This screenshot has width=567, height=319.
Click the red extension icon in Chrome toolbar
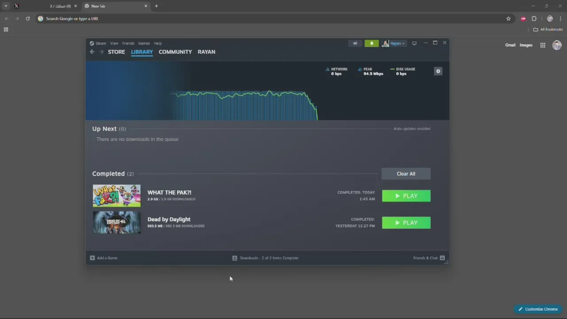coord(523,19)
